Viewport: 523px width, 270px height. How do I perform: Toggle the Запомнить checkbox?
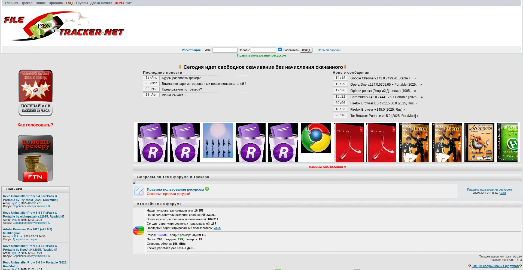pos(280,49)
